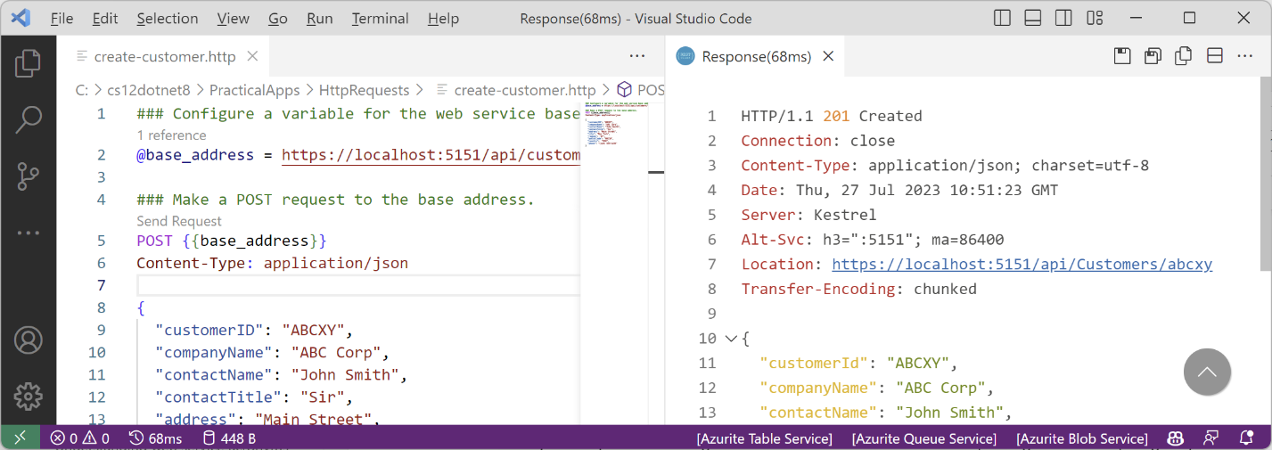Click the "Server: Kestrel" response header
1272x450 pixels.
(x=808, y=215)
